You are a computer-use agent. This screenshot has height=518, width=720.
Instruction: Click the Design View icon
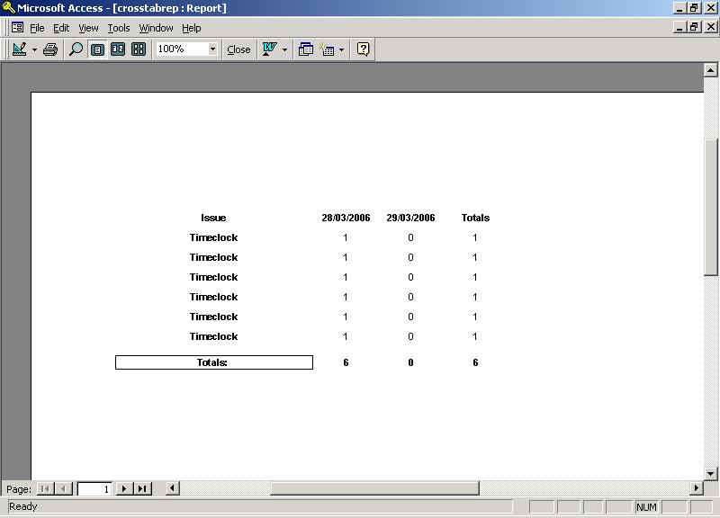(x=19, y=49)
